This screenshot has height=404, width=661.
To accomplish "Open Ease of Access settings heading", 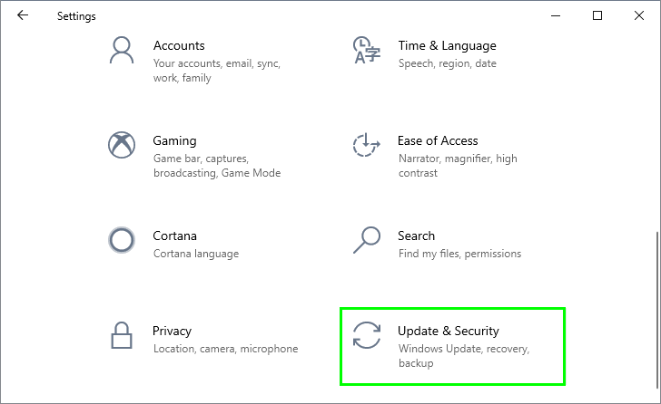I will point(438,140).
